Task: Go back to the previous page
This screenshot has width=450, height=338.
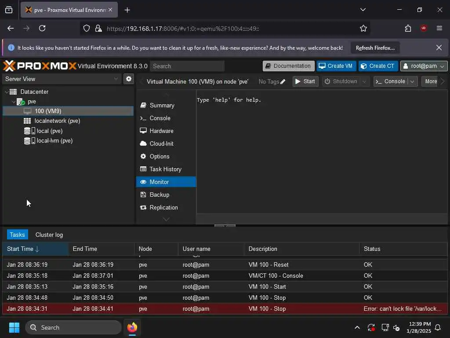Action: coord(11,28)
